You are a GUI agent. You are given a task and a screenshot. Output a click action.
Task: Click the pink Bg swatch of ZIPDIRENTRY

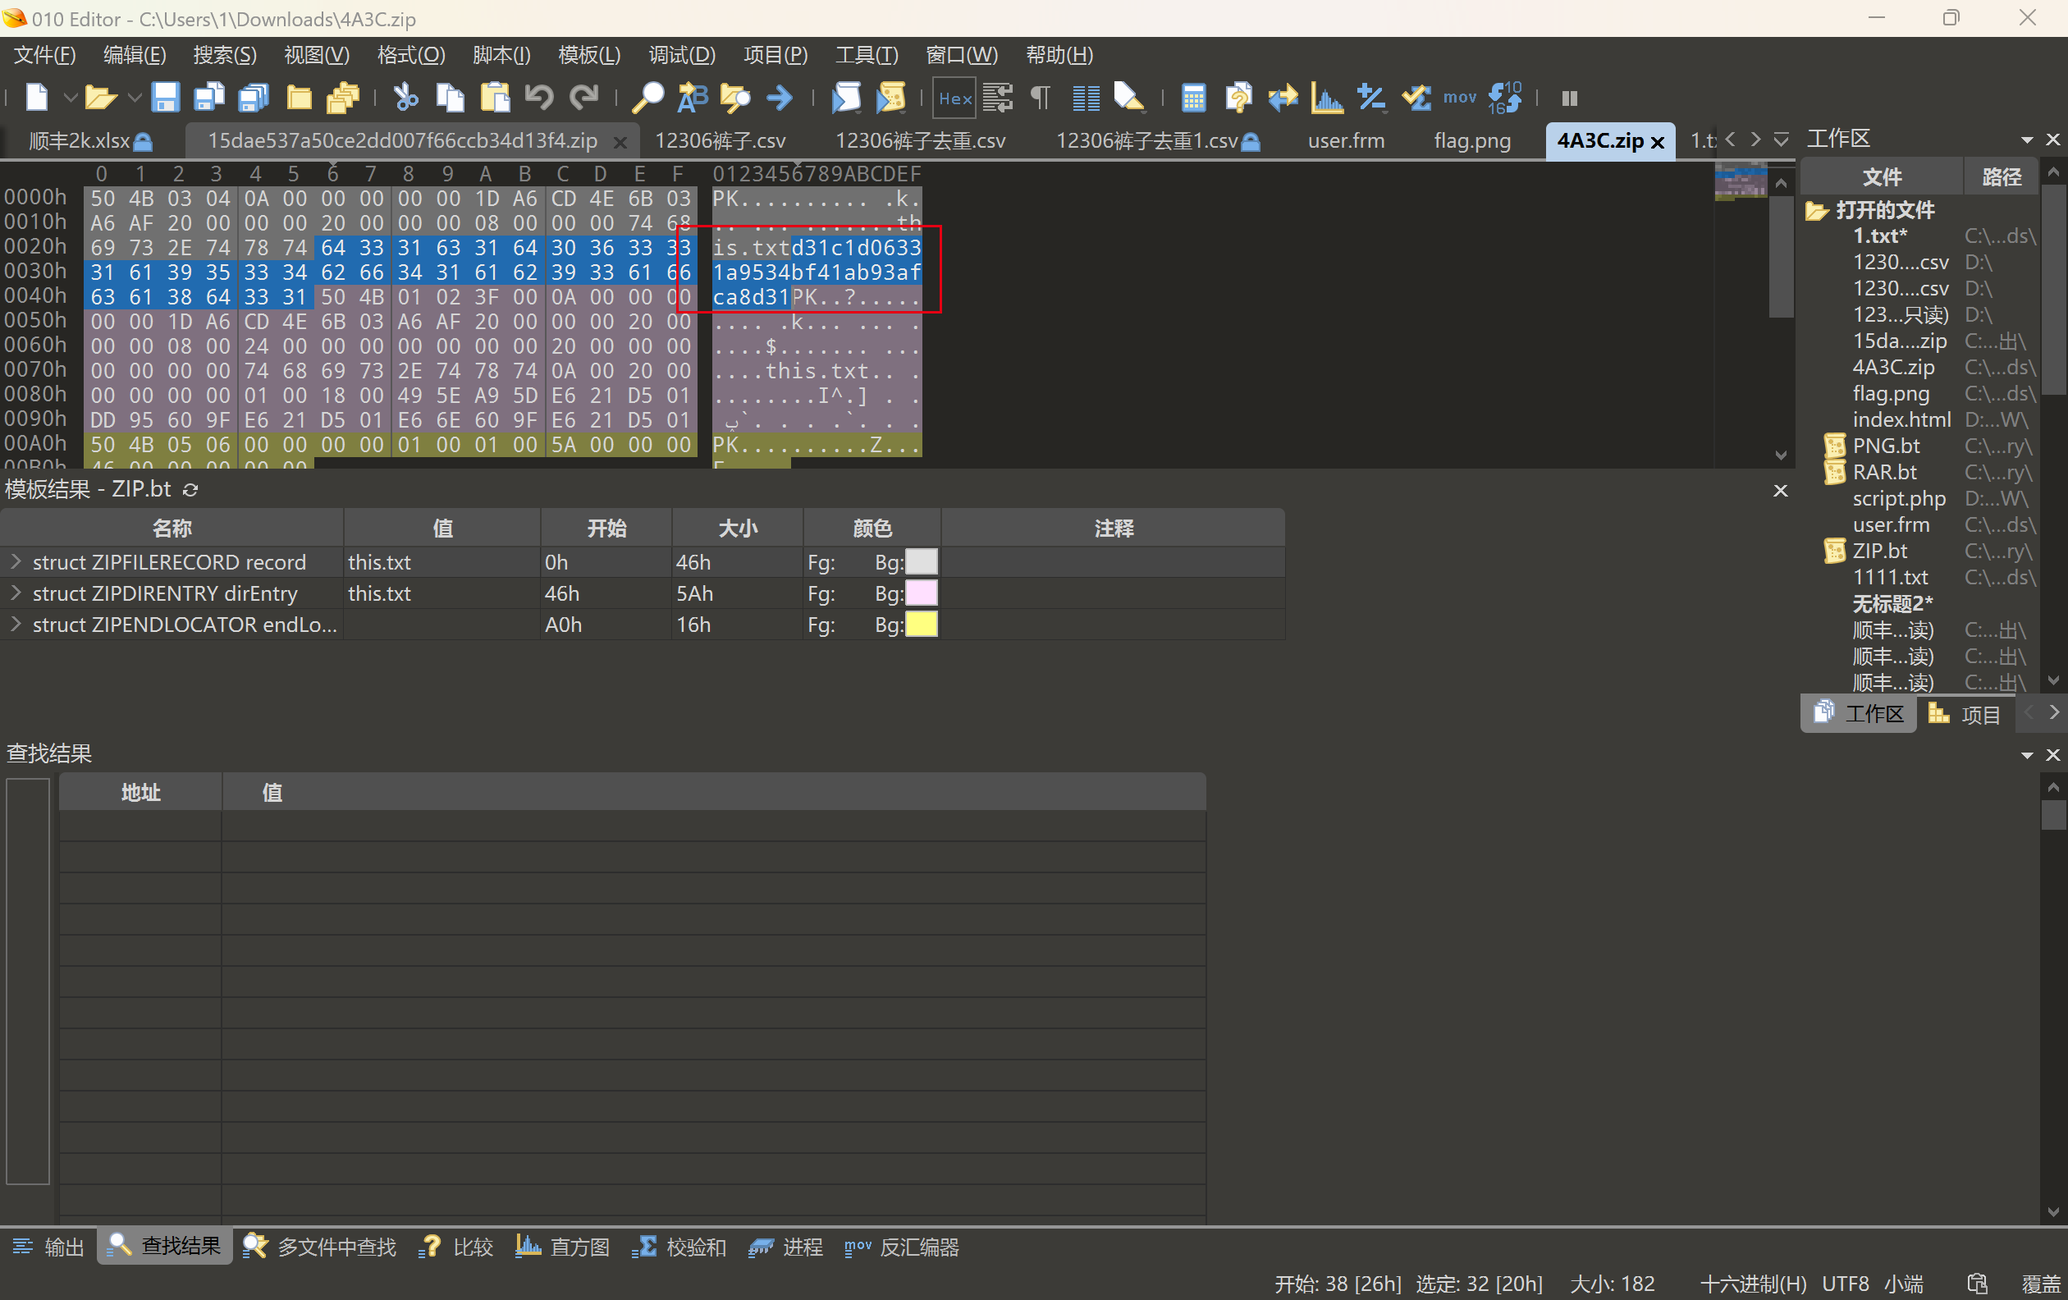coord(922,593)
